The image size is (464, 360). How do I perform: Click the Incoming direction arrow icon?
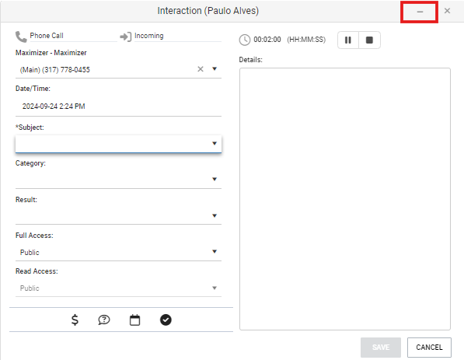point(126,37)
